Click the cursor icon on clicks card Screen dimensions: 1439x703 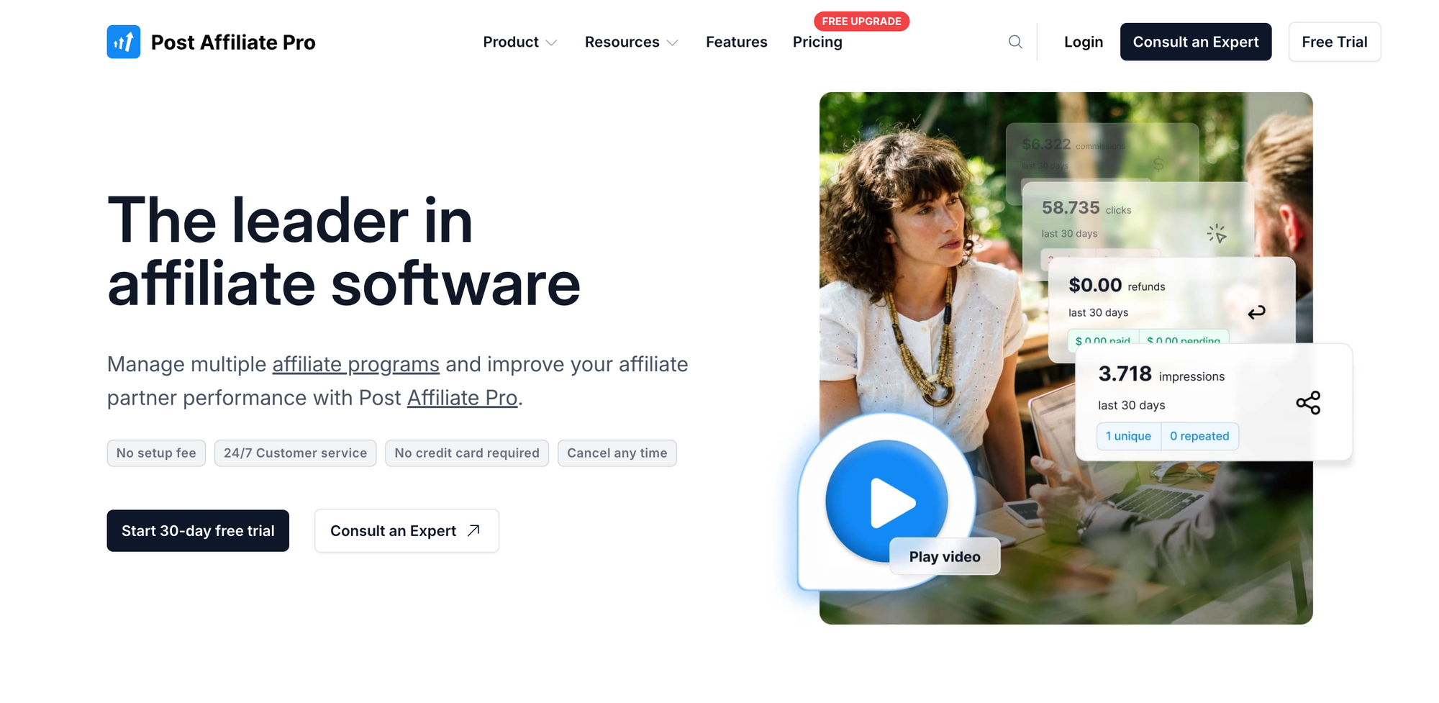coord(1216,233)
